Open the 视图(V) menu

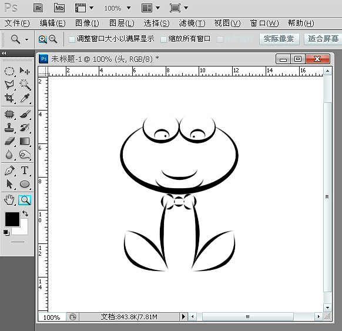point(227,23)
